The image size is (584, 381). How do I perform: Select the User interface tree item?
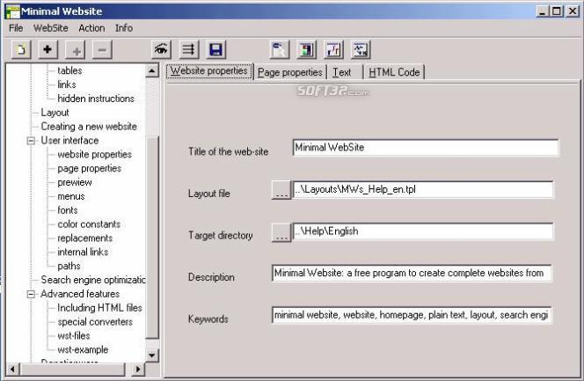69,141
